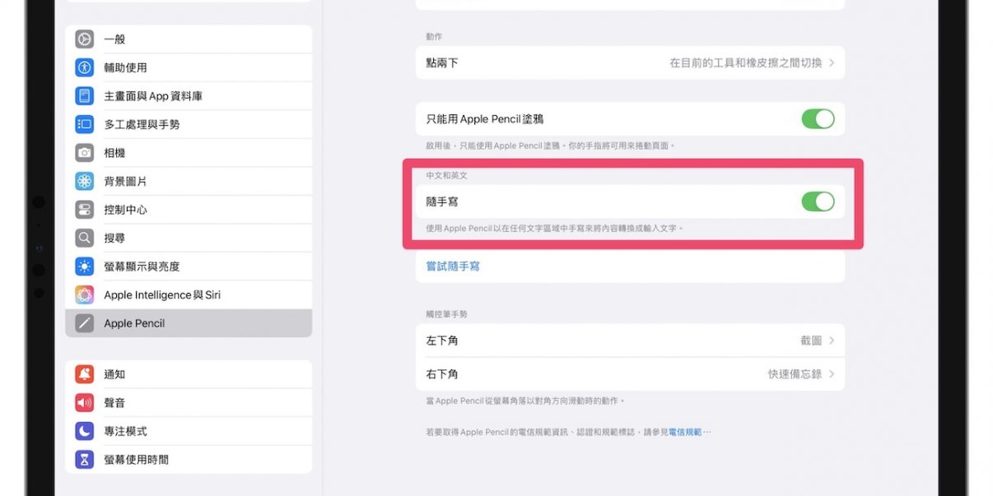This screenshot has width=993, height=496.
Task: Open 多工處理與手勢 settings
Action: point(142,124)
